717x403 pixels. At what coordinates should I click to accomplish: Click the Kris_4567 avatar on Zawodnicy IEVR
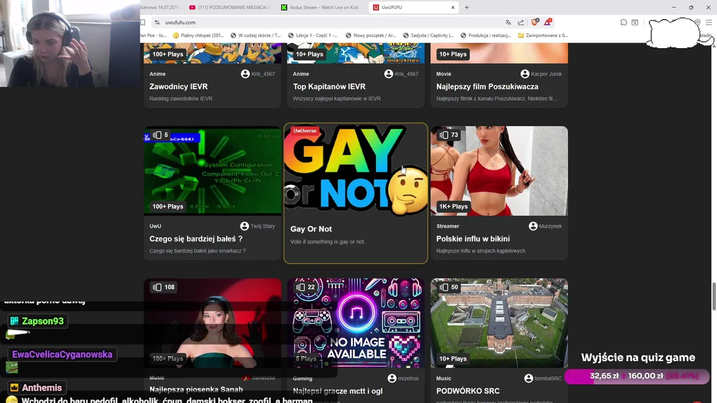coord(245,74)
